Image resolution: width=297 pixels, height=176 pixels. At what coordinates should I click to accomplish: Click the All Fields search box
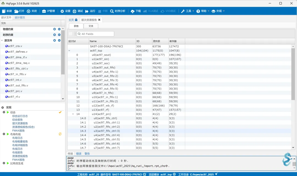[96, 34]
